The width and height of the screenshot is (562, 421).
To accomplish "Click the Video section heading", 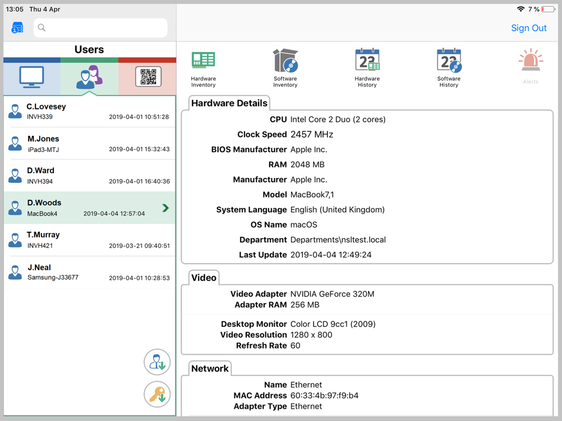I will (x=204, y=278).
